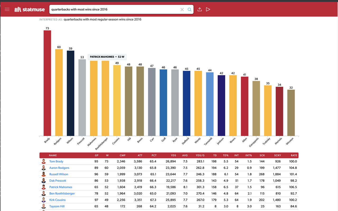Viewport: 338px width, 211px height.
Task: Click the Brees bar in the chart
Action: pyautogui.click(x=140, y=101)
